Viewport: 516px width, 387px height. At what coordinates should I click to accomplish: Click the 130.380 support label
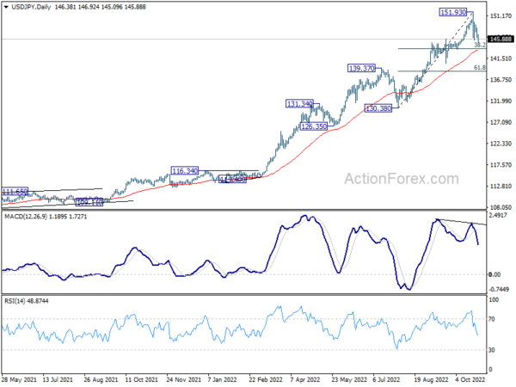tap(378, 108)
